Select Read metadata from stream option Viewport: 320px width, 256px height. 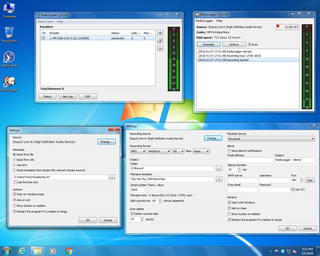coord(14,170)
